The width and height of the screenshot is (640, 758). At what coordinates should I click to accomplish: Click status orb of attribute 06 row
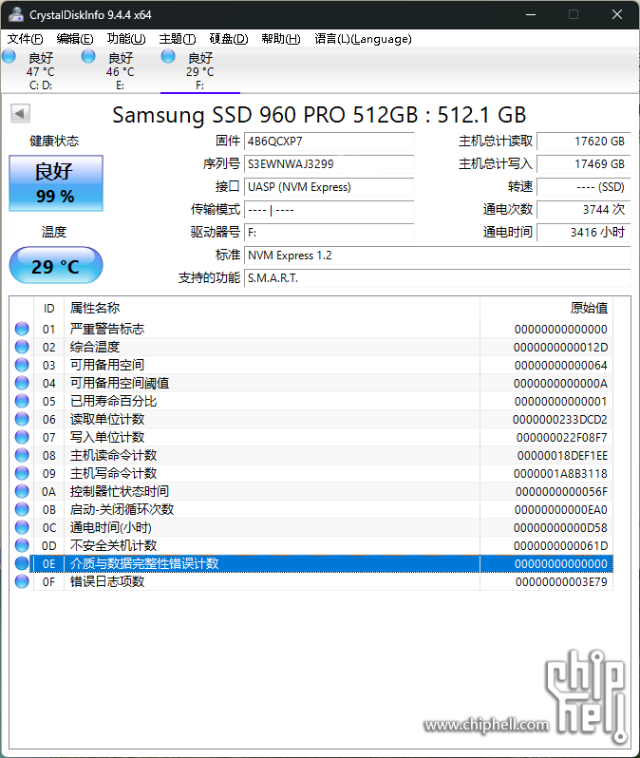(x=22, y=419)
